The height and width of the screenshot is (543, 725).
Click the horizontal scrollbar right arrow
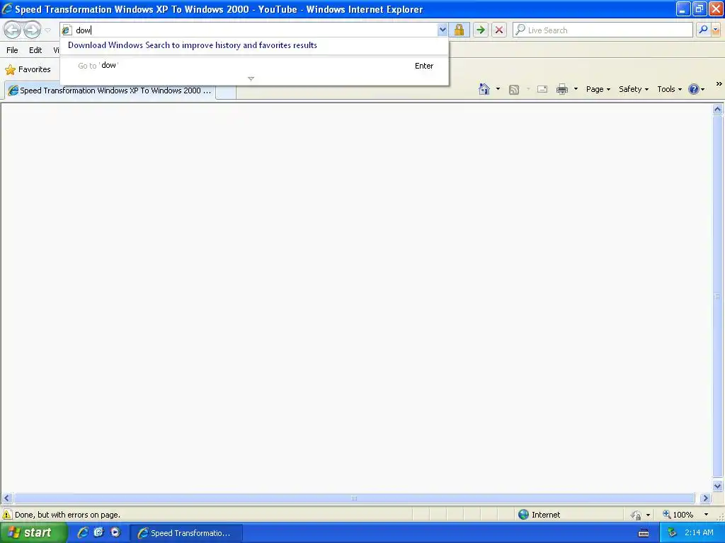click(705, 498)
